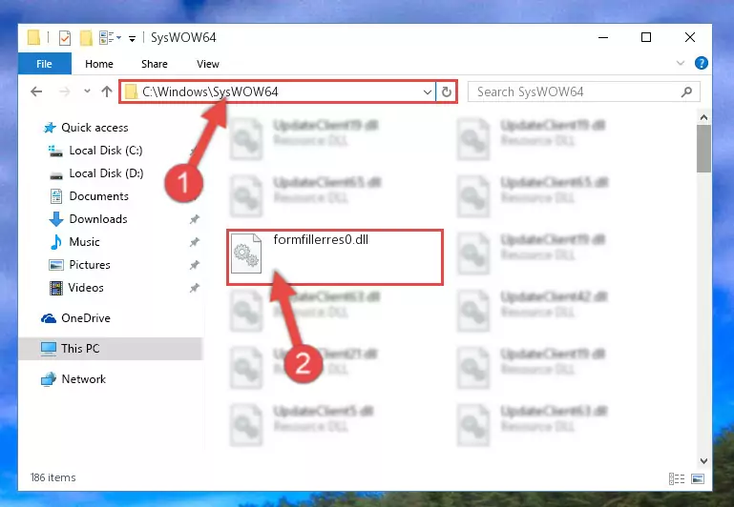The image size is (734, 507).
Task: Select This PC in navigation pane
Action: [x=111, y=349]
